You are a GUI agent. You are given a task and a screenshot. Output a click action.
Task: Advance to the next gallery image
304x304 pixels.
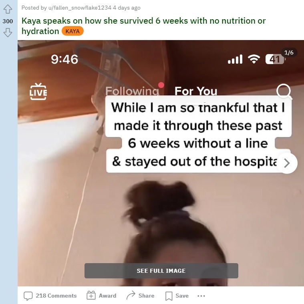click(287, 163)
